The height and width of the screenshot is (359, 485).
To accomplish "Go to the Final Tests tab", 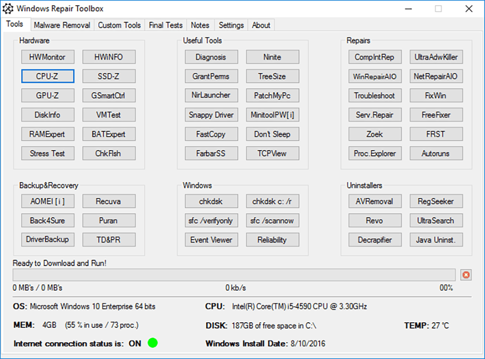I will pyautogui.click(x=165, y=25).
